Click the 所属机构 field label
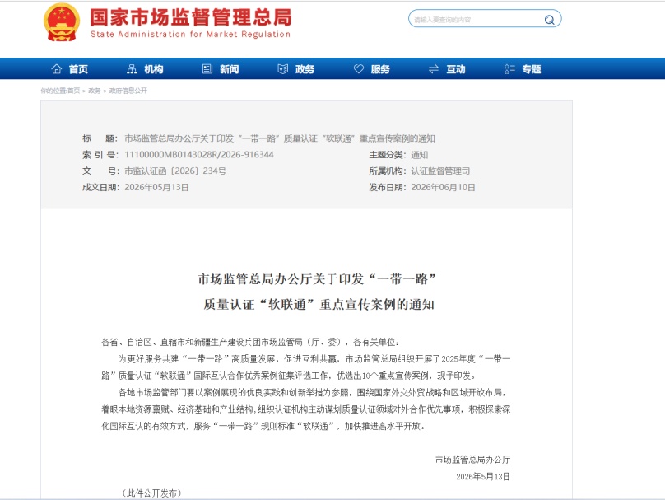The image size is (665, 500). [387, 171]
